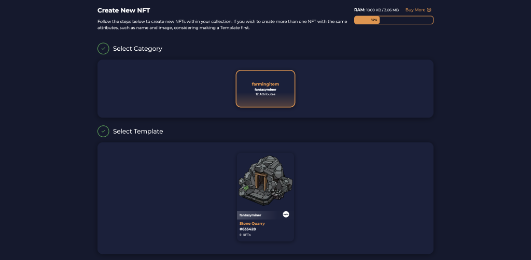Viewport: 531px width, 260px height.
Task: Click the instruction paragraph mentioning making a Template
Action: [222, 25]
